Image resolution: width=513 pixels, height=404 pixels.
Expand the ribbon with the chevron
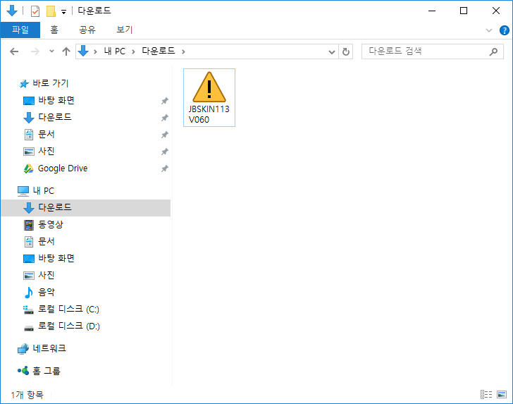tap(489, 30)
